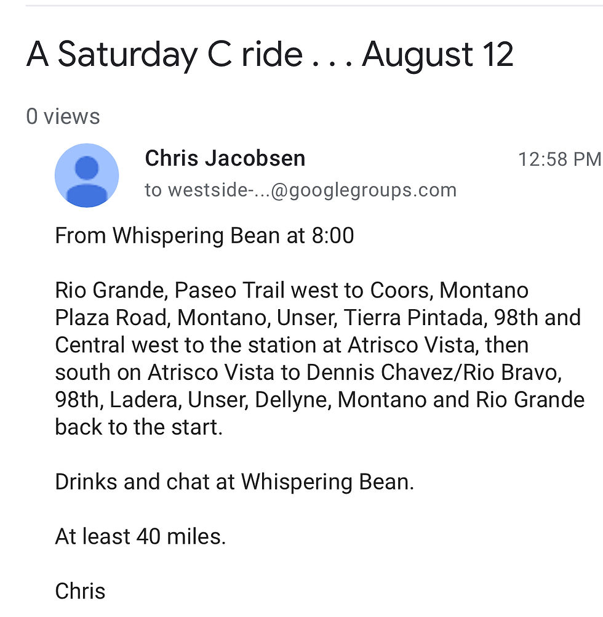Click the route line starting Rio Grande, Paseo Trail
Viewport: 603px width, 617px height.
tap(292, 291)
